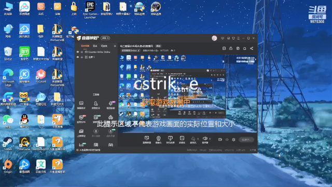
Task: Click the start streaming button
Action: tap(246, 140)
